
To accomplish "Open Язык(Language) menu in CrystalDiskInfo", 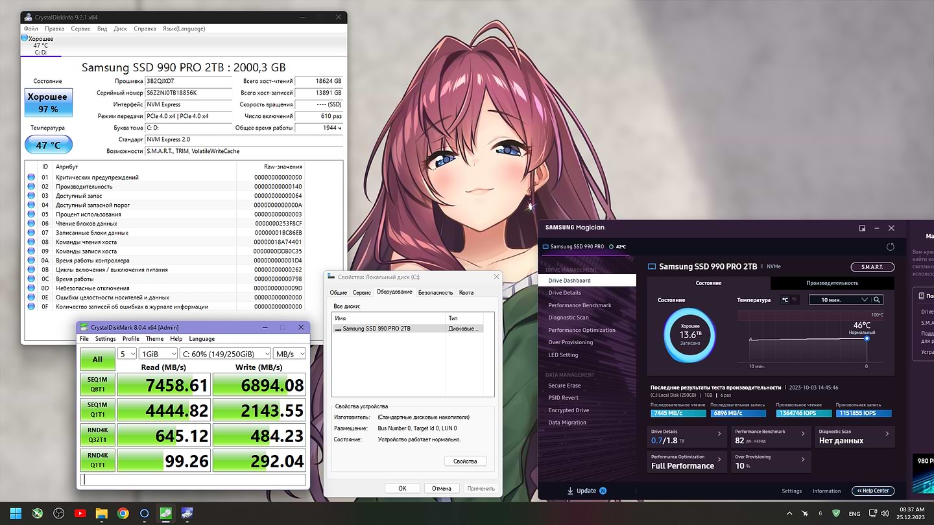I will (184, 29).
